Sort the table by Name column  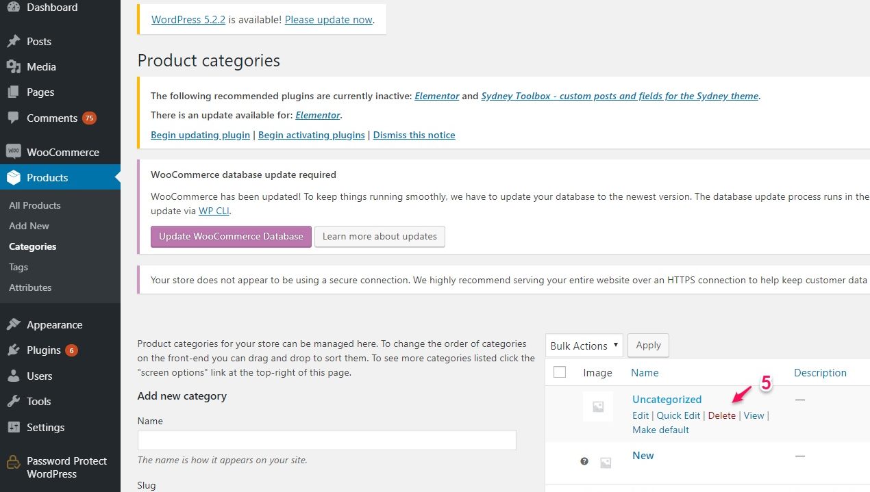click(x=645, y=372)
